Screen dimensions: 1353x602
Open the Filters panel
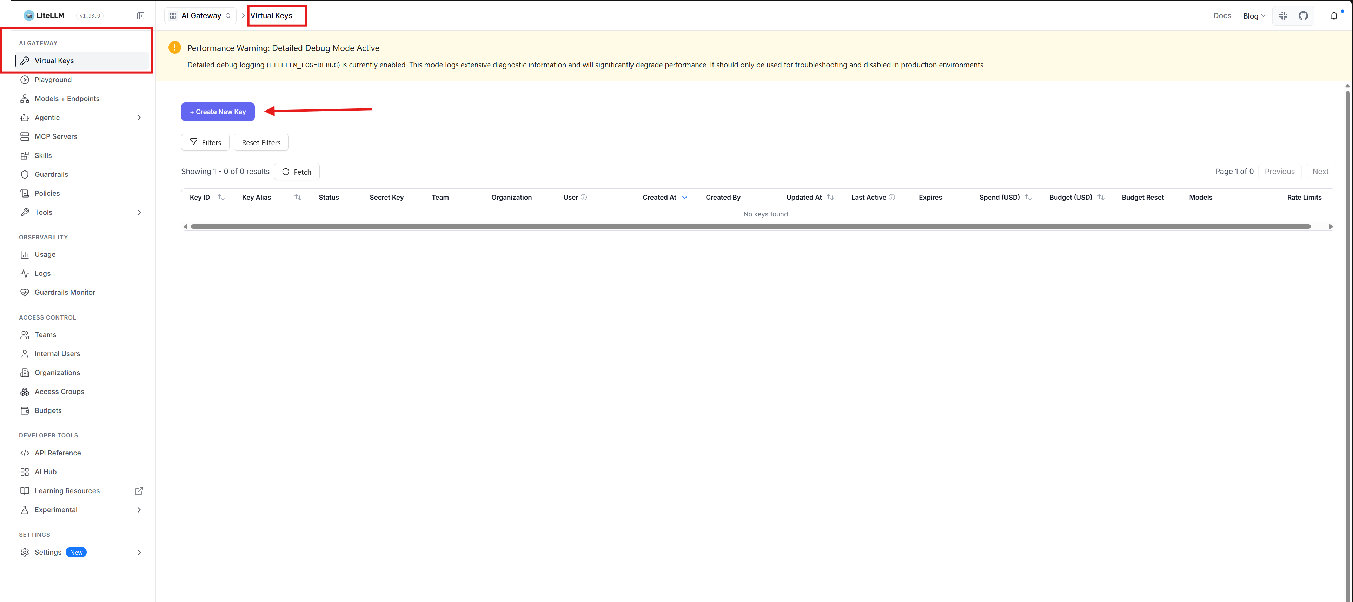(x=205, y=142)
